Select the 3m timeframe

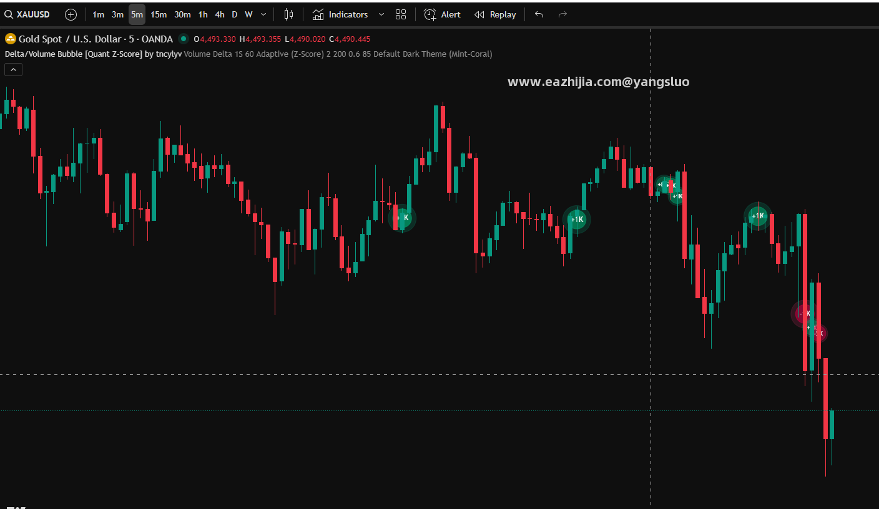[117, 14]
